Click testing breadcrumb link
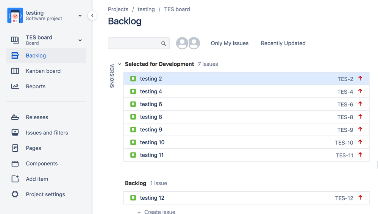 tap(146, 9)
